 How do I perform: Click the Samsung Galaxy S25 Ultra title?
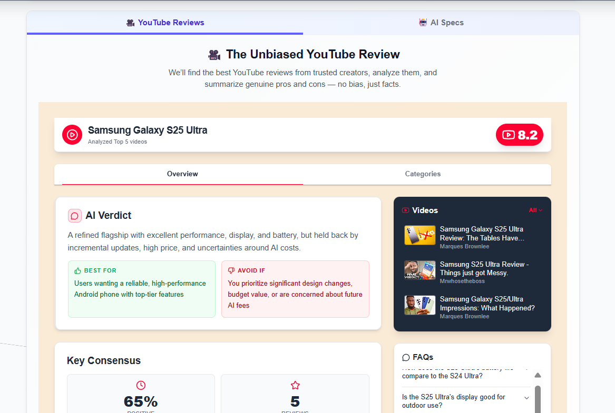click(148, 130)
